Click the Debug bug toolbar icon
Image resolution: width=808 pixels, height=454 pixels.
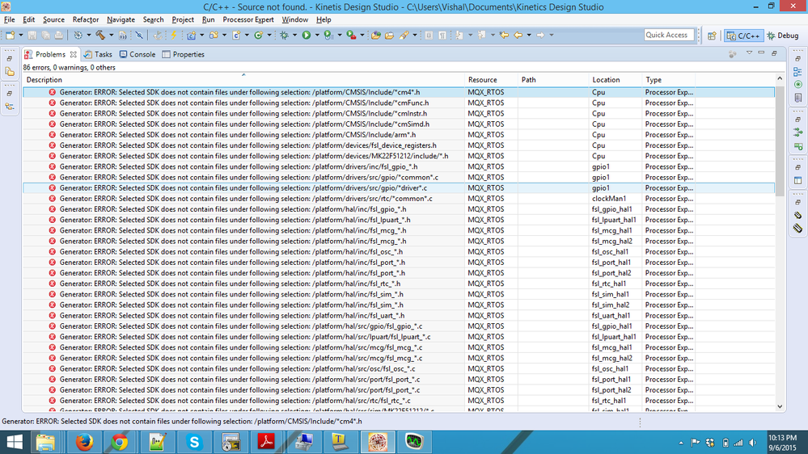(284, 35)
